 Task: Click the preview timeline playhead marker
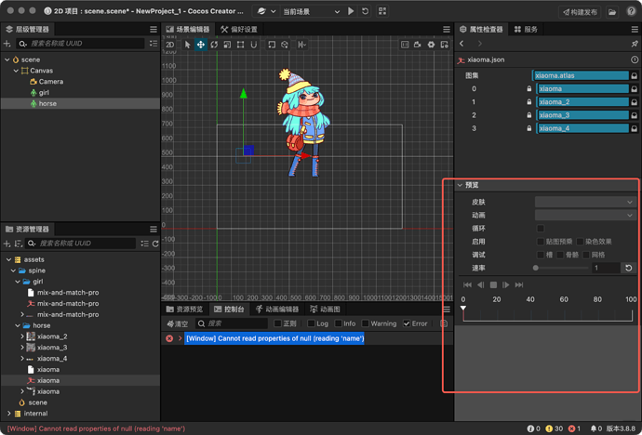[463, 309]
